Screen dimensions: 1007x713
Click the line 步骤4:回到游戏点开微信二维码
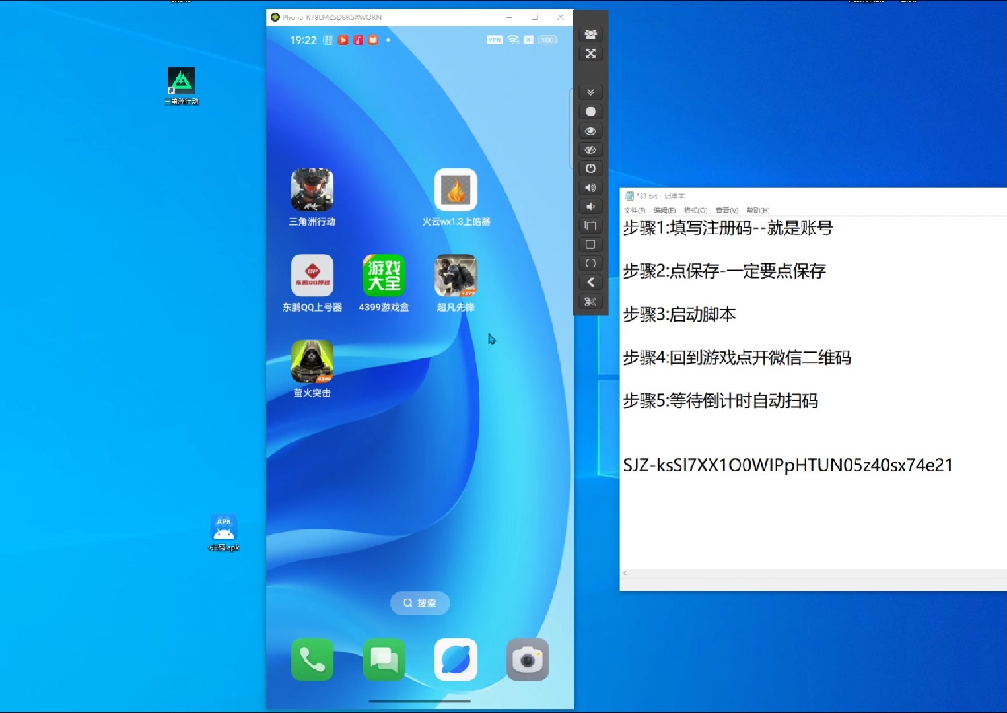[x=737, y=358]
